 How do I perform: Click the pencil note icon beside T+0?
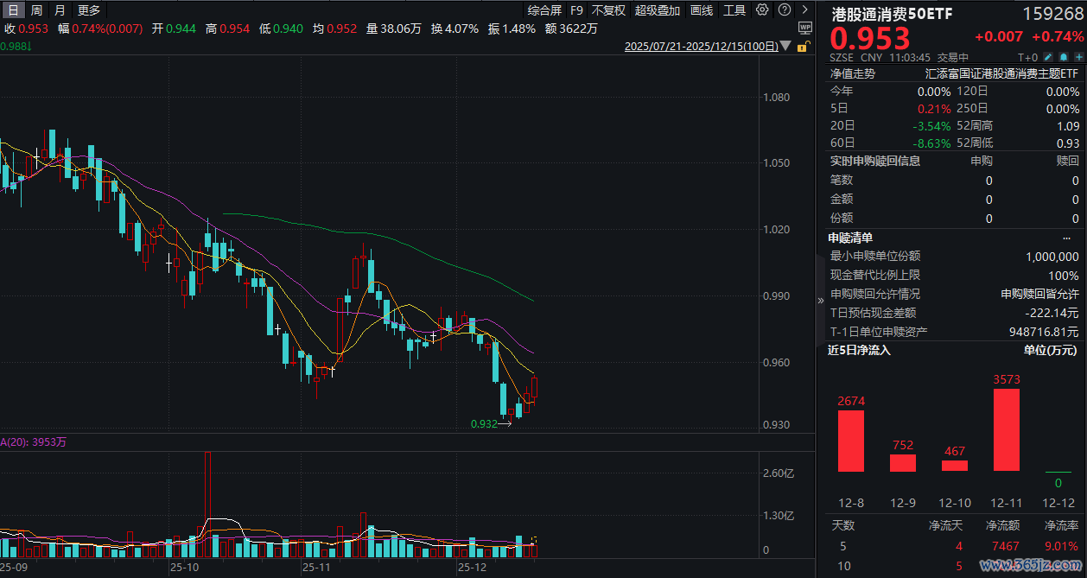pyautogui.click(x=1048, y=57)
